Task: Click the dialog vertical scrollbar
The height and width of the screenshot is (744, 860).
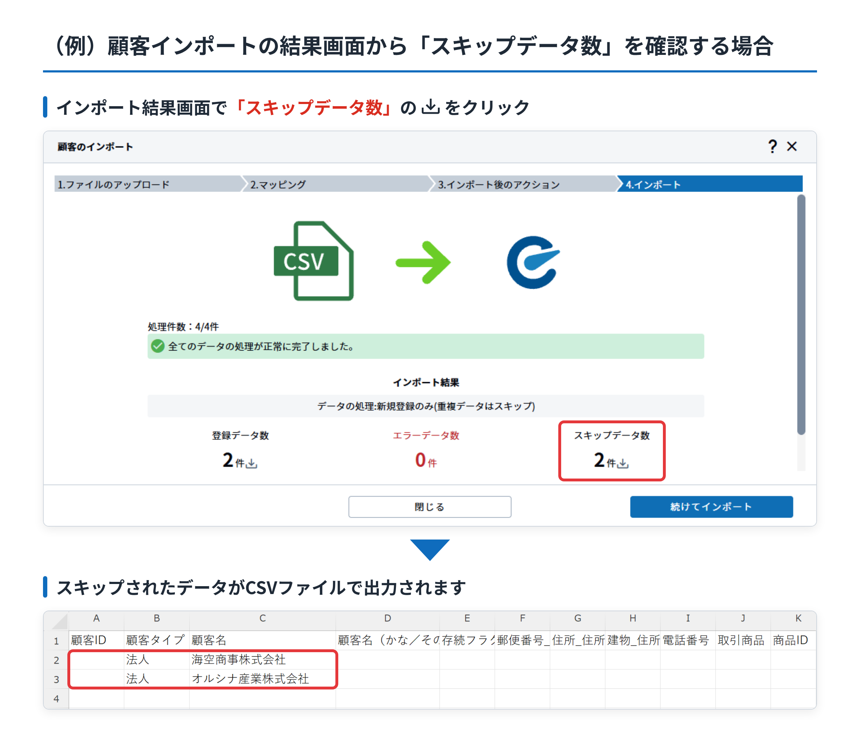Action: click(x=801, y=315)
